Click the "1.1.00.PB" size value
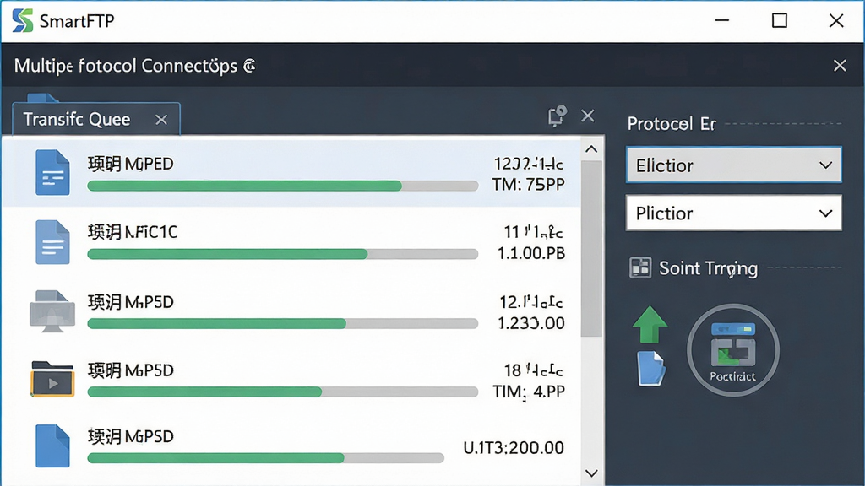The image size is (865, 486). [x=531, y=253]
